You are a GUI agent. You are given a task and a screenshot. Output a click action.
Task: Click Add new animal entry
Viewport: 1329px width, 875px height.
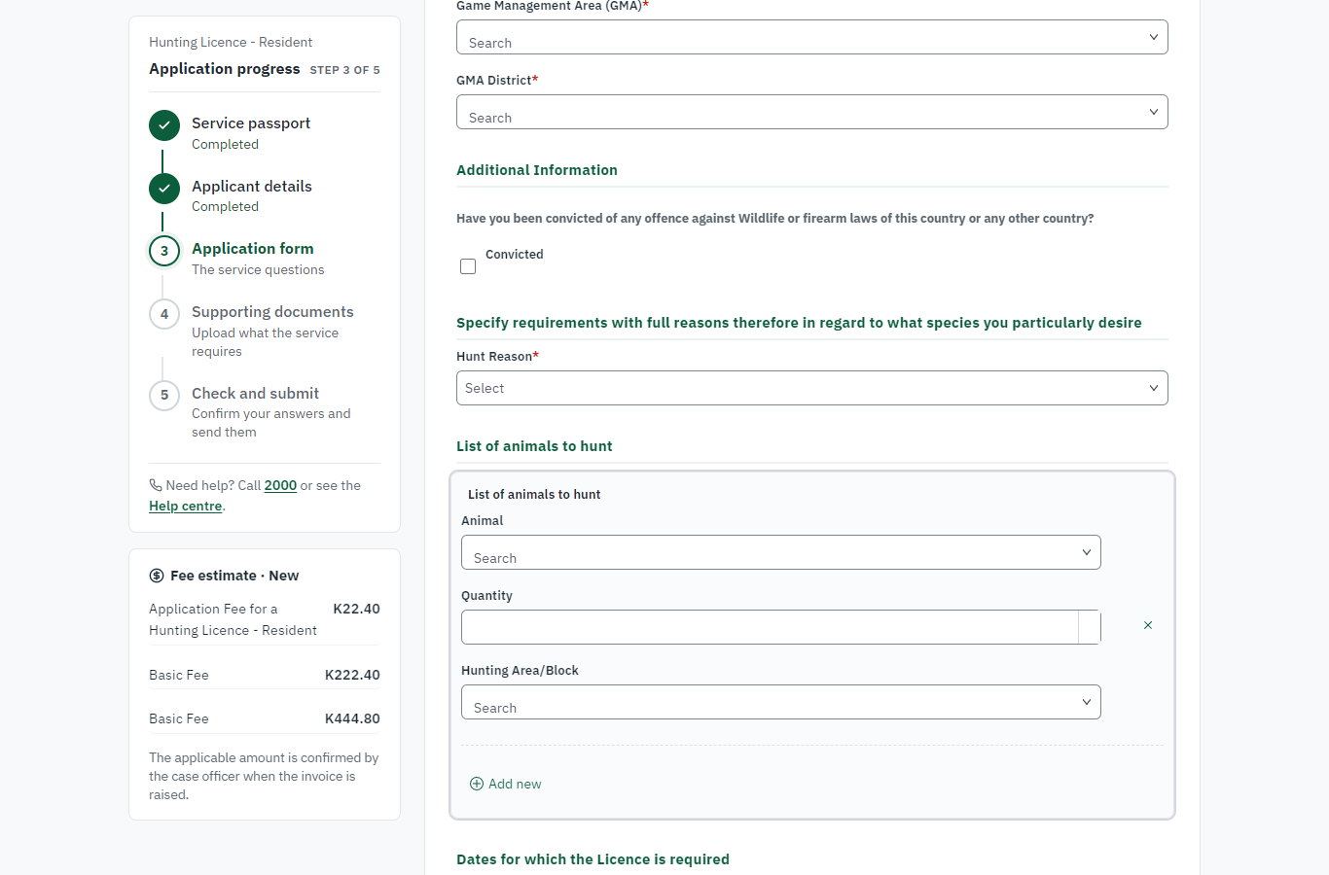(x=506, y=784)
